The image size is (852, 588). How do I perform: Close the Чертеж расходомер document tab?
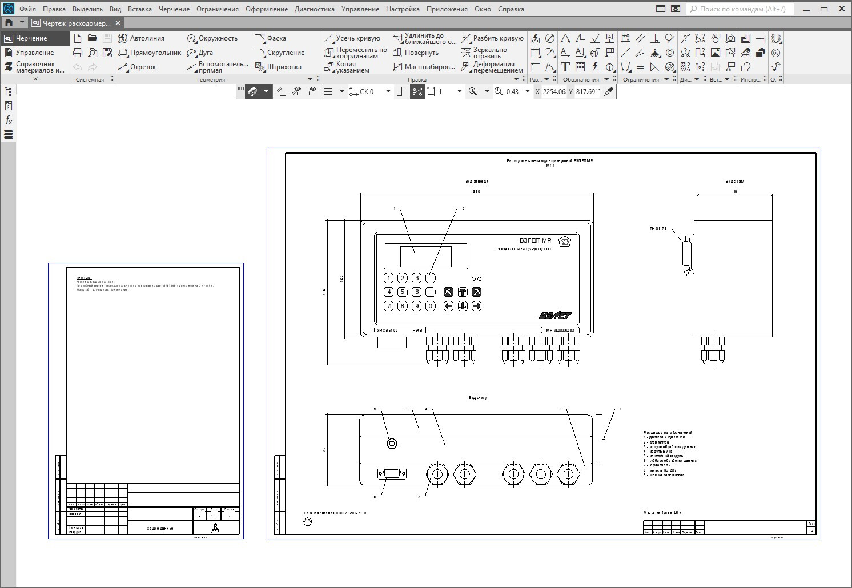point(118,23)
